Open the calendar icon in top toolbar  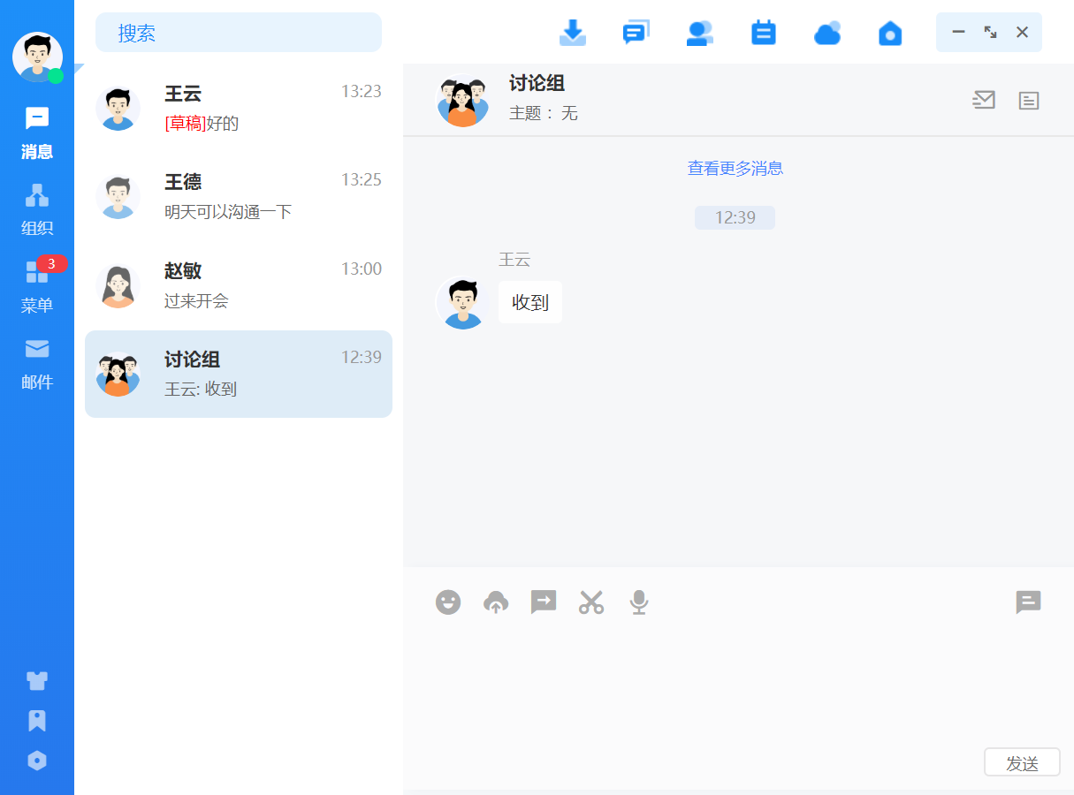point(763,33)
